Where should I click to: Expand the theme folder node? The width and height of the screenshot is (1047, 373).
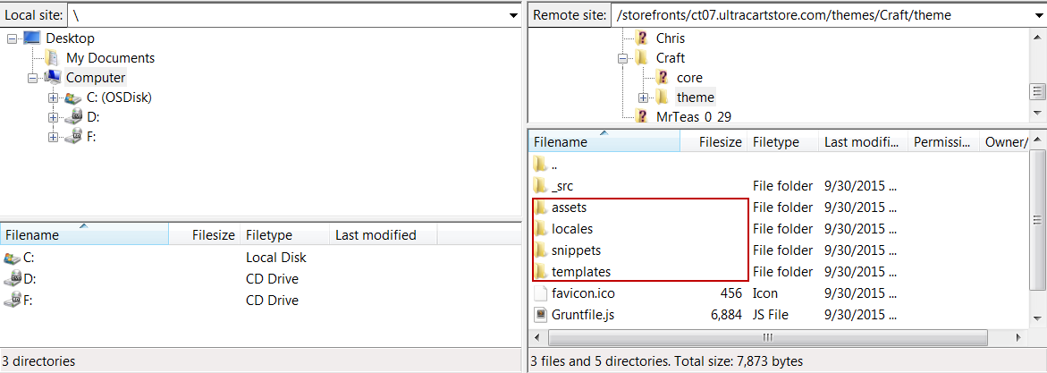pyautogui.click(x=643, y=97)
